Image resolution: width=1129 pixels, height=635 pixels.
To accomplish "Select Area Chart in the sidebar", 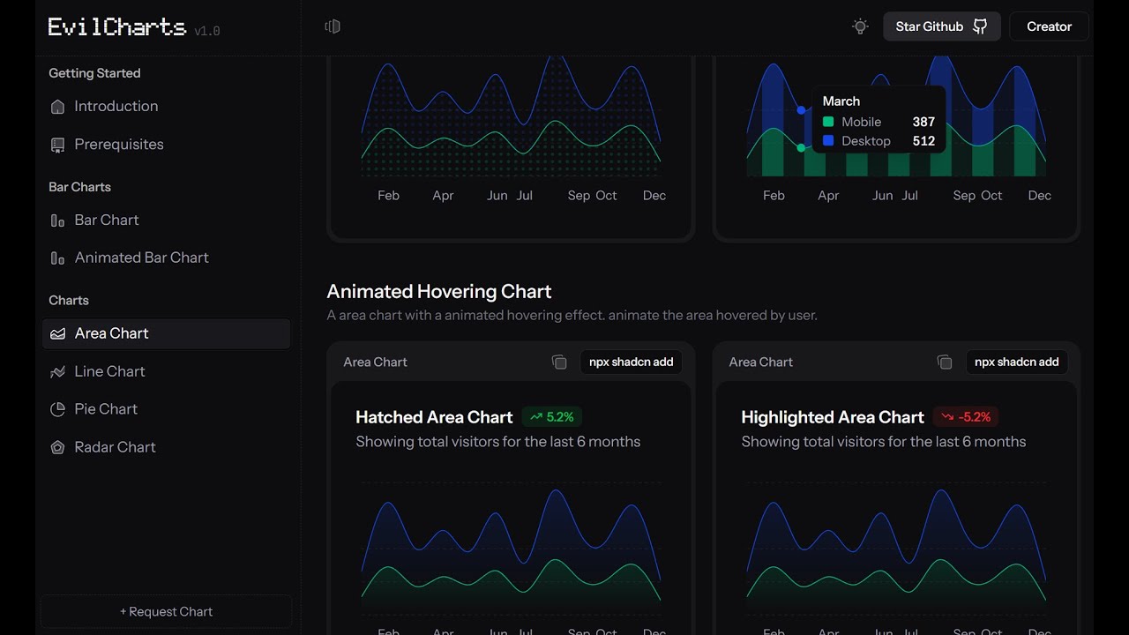I will pyautogui.click(x=166, y=333).
